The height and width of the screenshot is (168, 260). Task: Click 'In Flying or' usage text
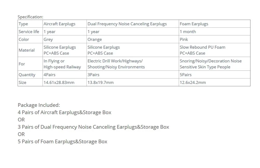54,61
